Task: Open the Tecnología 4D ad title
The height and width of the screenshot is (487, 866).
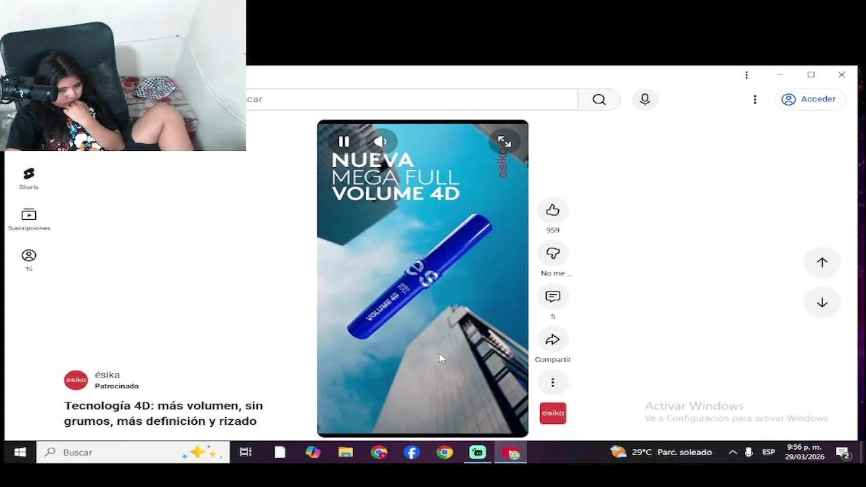Action: 163,413
